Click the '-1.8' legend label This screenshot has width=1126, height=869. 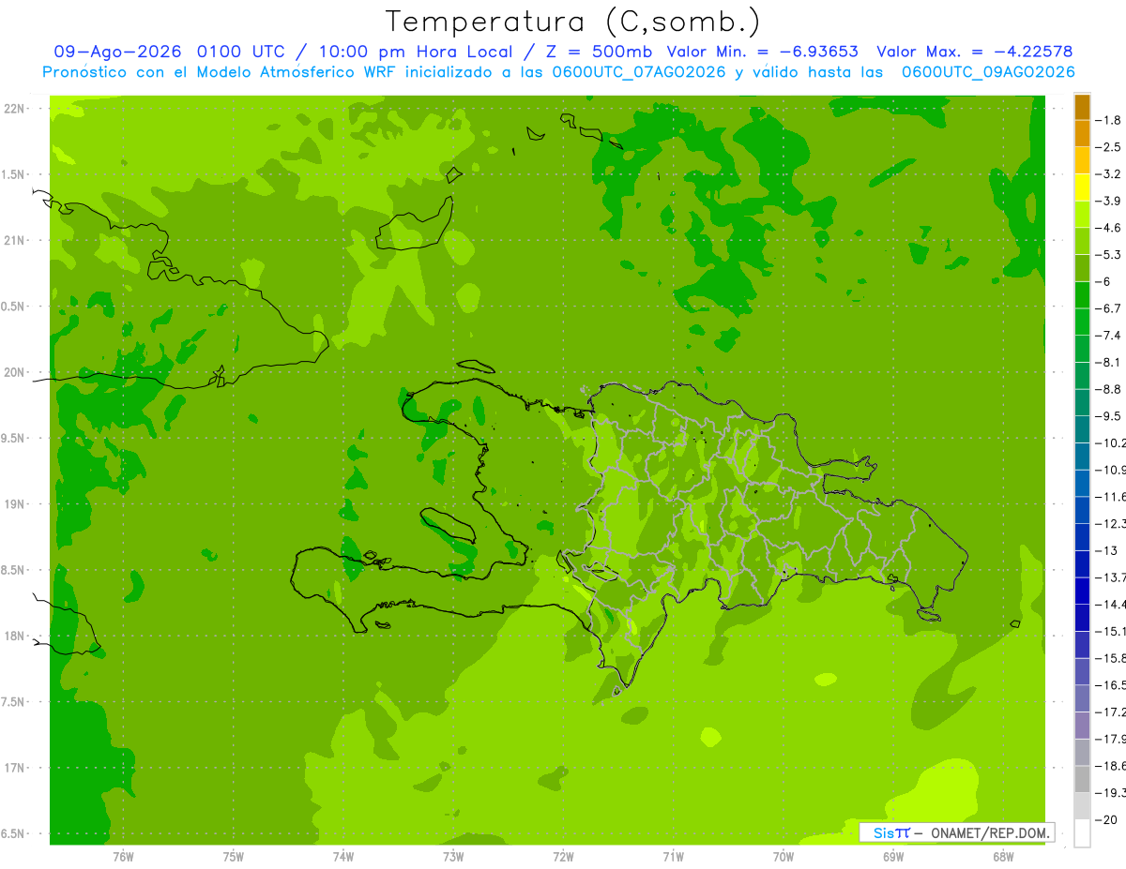pos(1108,121)
